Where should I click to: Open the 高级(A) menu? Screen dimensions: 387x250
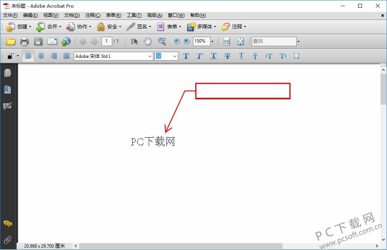tap(155, 15)
